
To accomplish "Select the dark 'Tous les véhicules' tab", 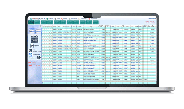I will (x=31, y=23).
